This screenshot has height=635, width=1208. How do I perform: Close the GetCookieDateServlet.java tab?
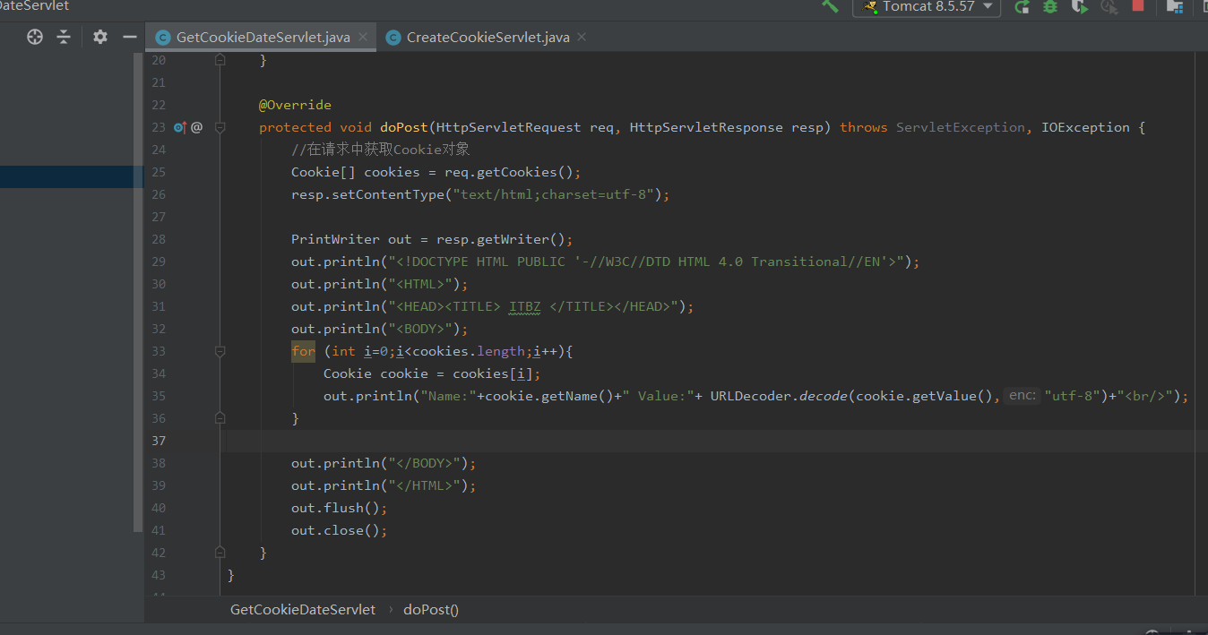coord(363,37)
